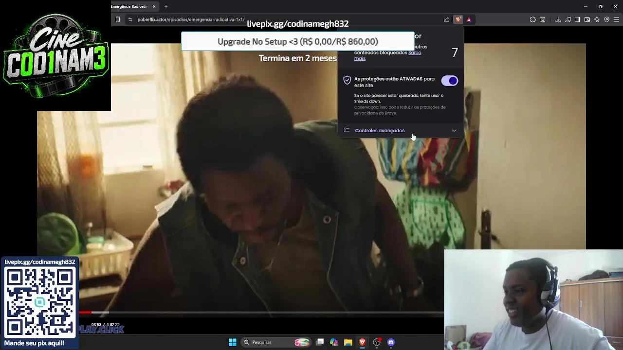Open the Brave Wallet icon
Screen dimensions: 623x350
pyautogui.click(x=587, y=19)
